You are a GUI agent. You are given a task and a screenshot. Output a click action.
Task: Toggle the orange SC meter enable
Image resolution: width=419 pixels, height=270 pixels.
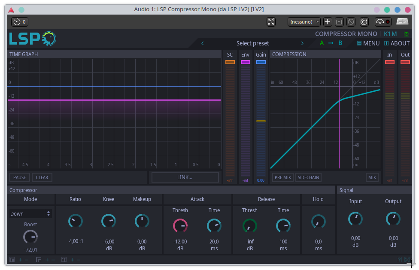(230, 61)
